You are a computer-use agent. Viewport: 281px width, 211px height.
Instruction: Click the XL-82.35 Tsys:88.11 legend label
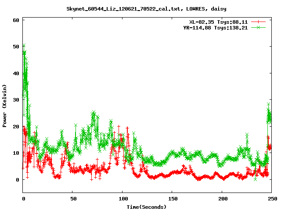(219, 22)
